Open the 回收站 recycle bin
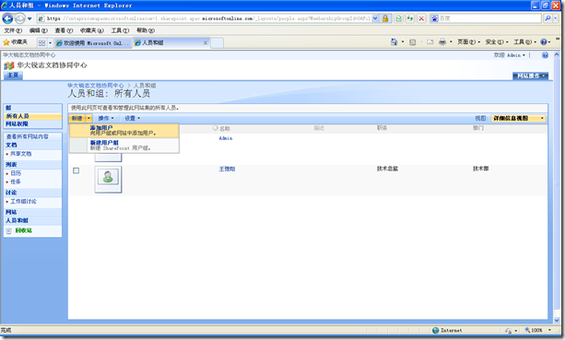565x340 pixels. coord(23,230)
